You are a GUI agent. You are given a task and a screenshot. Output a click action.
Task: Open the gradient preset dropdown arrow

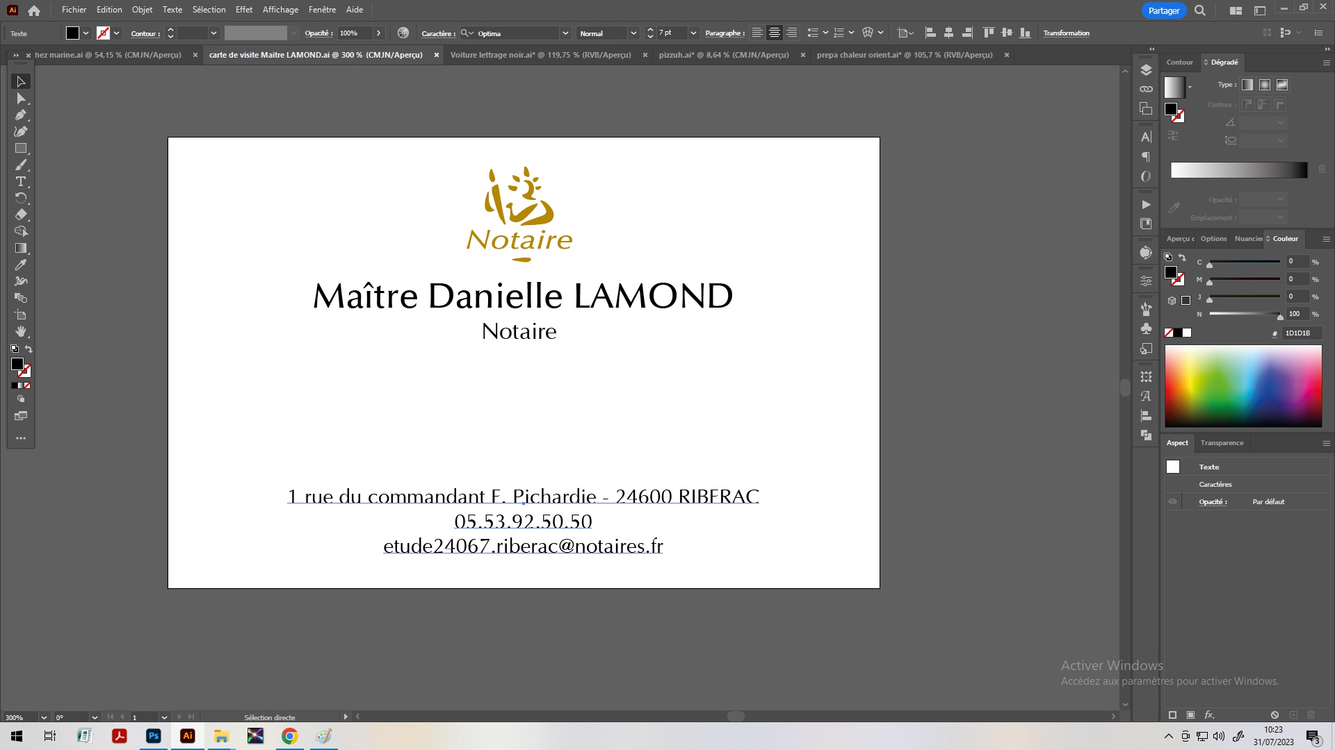tap(1190, 87)
